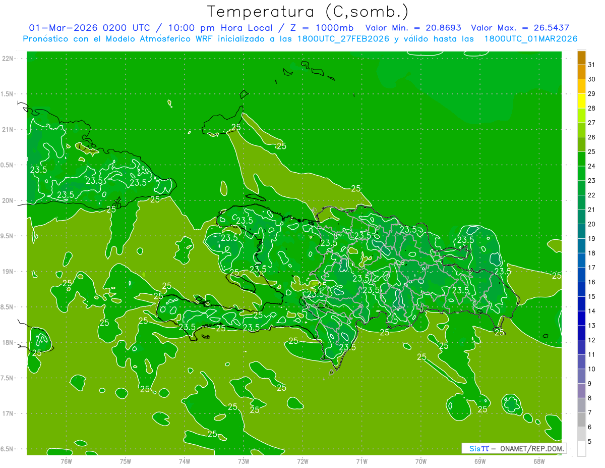Click the olive-green swatch between legend values 25 and 26
605x468 pixels.
tap(581, 144)
